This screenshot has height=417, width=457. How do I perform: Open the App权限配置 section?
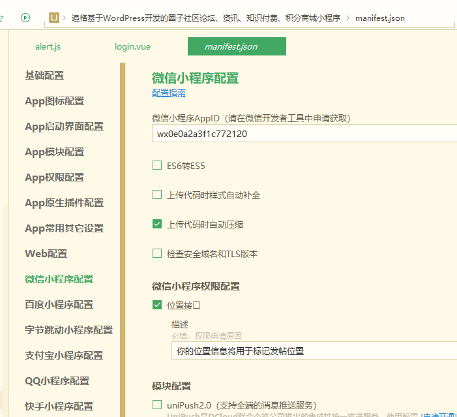pos(55,177)
